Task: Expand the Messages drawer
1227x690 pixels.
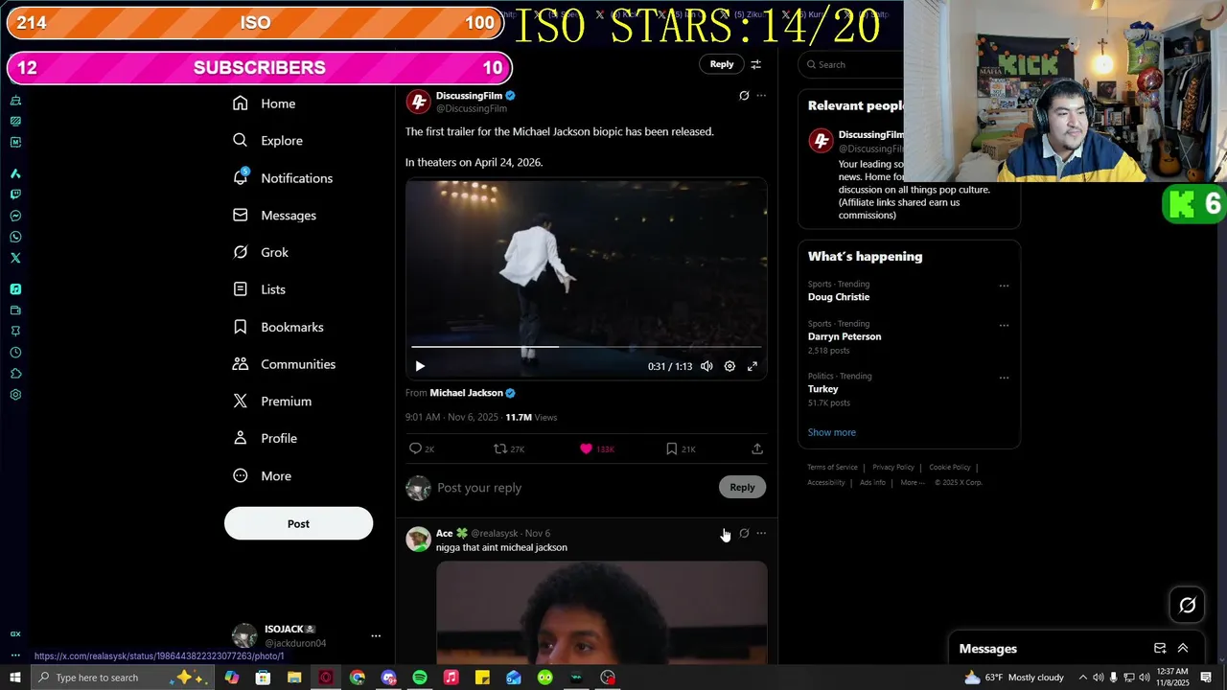Action: click(1183, 649)
